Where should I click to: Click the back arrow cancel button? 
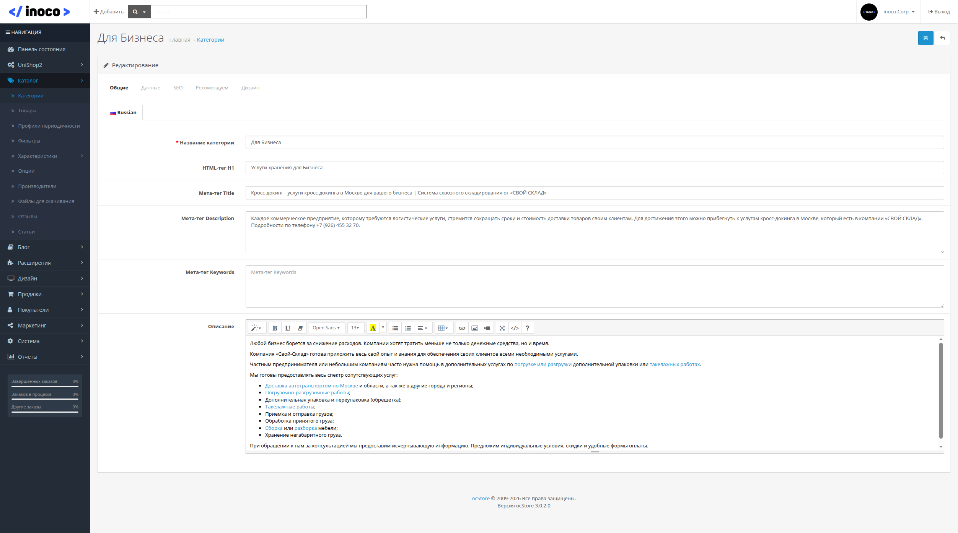point(942,38)
